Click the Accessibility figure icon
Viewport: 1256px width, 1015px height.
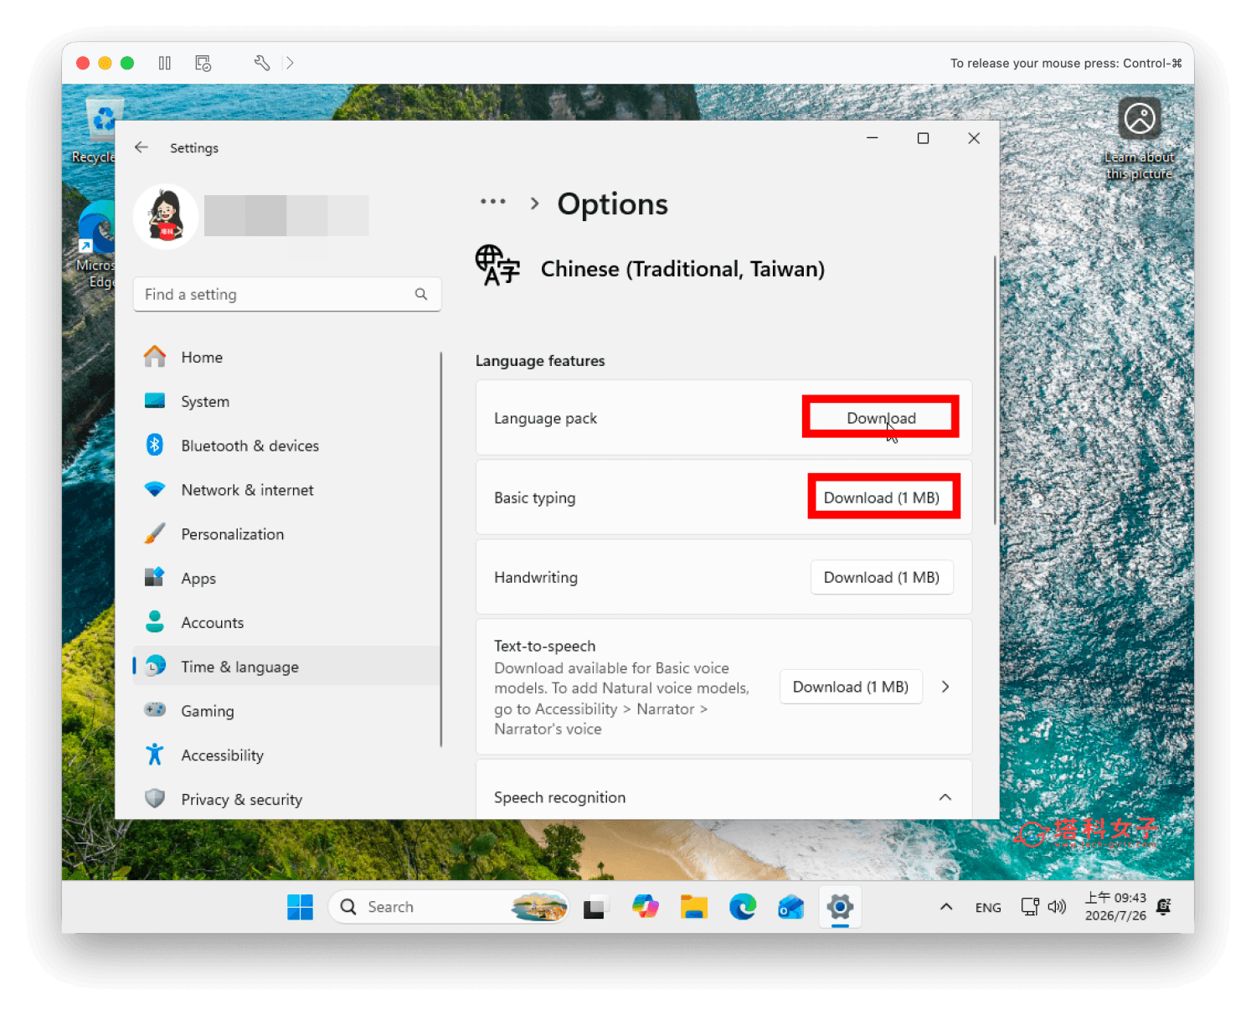pyautogui.click(x=155, y=755)
